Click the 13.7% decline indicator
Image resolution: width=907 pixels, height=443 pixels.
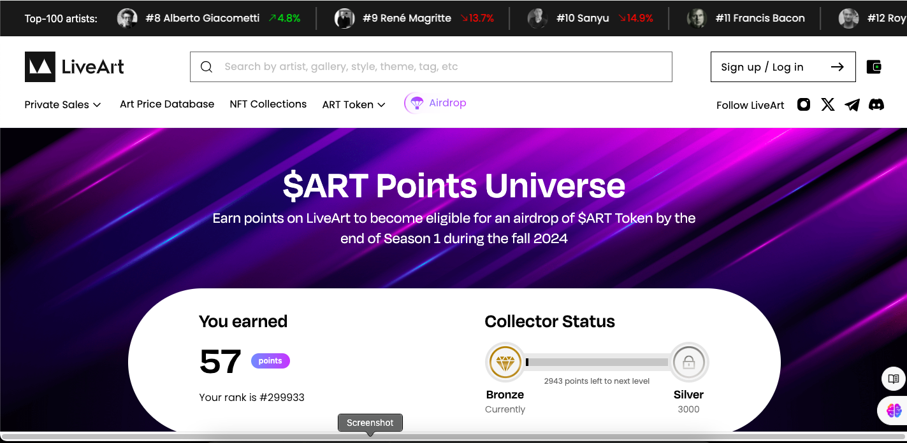(x=477, y=18)
